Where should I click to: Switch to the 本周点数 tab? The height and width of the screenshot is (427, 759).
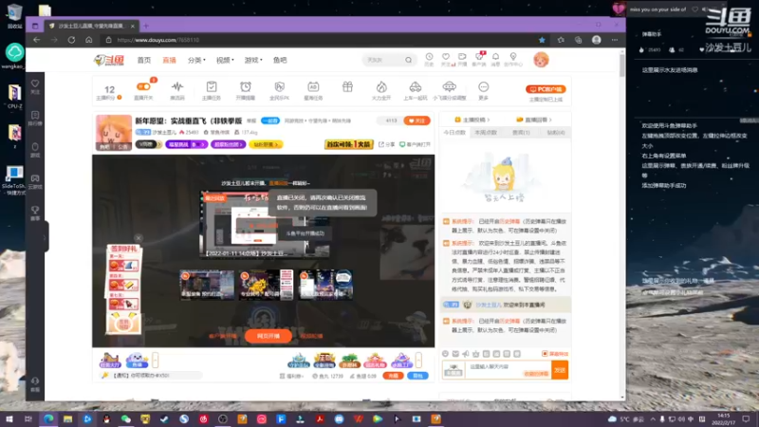[x=486, y=132]
